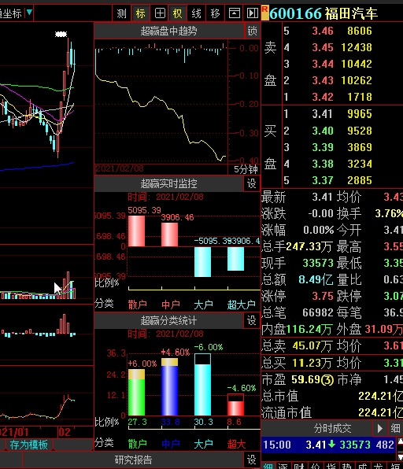The image size is (403, 469).
Task: Click the yellow R margin trading badge
Action: point(264,13)
